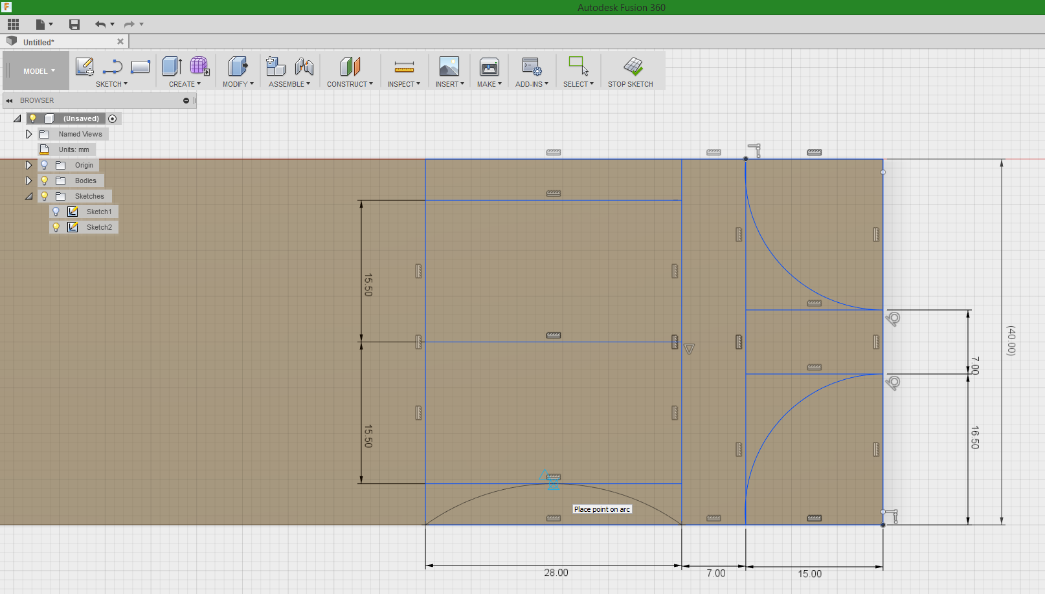
Task: Open the MAKE dropdown menu
Action: [x=489, y=84]
